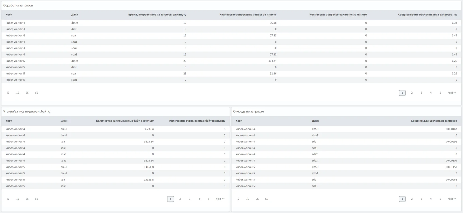Show 5 rows per page in Чтение/запись по дискам
The height and width of the screenshot is (213, 463).
tap(8, 199)
